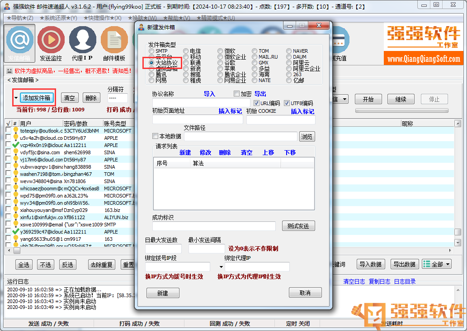Screen dimensions: 467x331
Task: Check the row box for u5v4a2h@icloud
Action: (8, 137)
